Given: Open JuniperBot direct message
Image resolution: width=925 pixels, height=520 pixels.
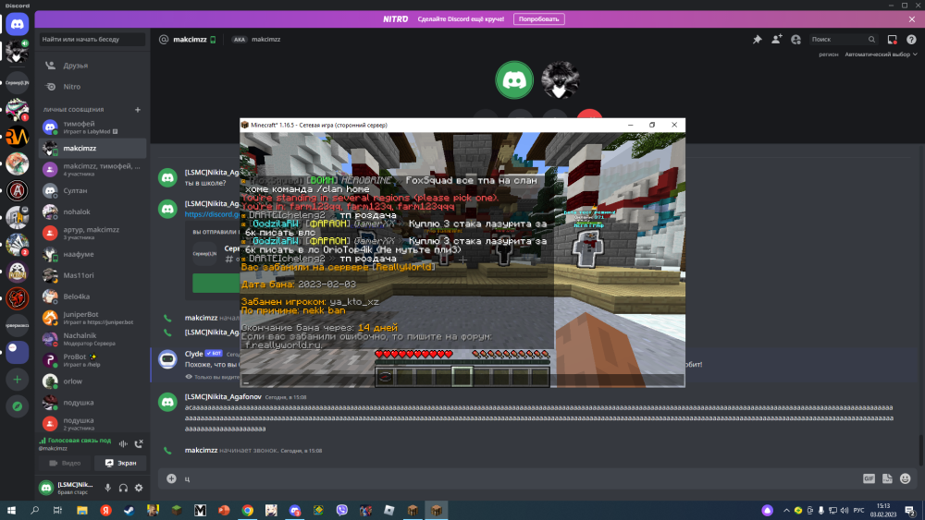Looking at the screenshot, I should tap(92, 318).
